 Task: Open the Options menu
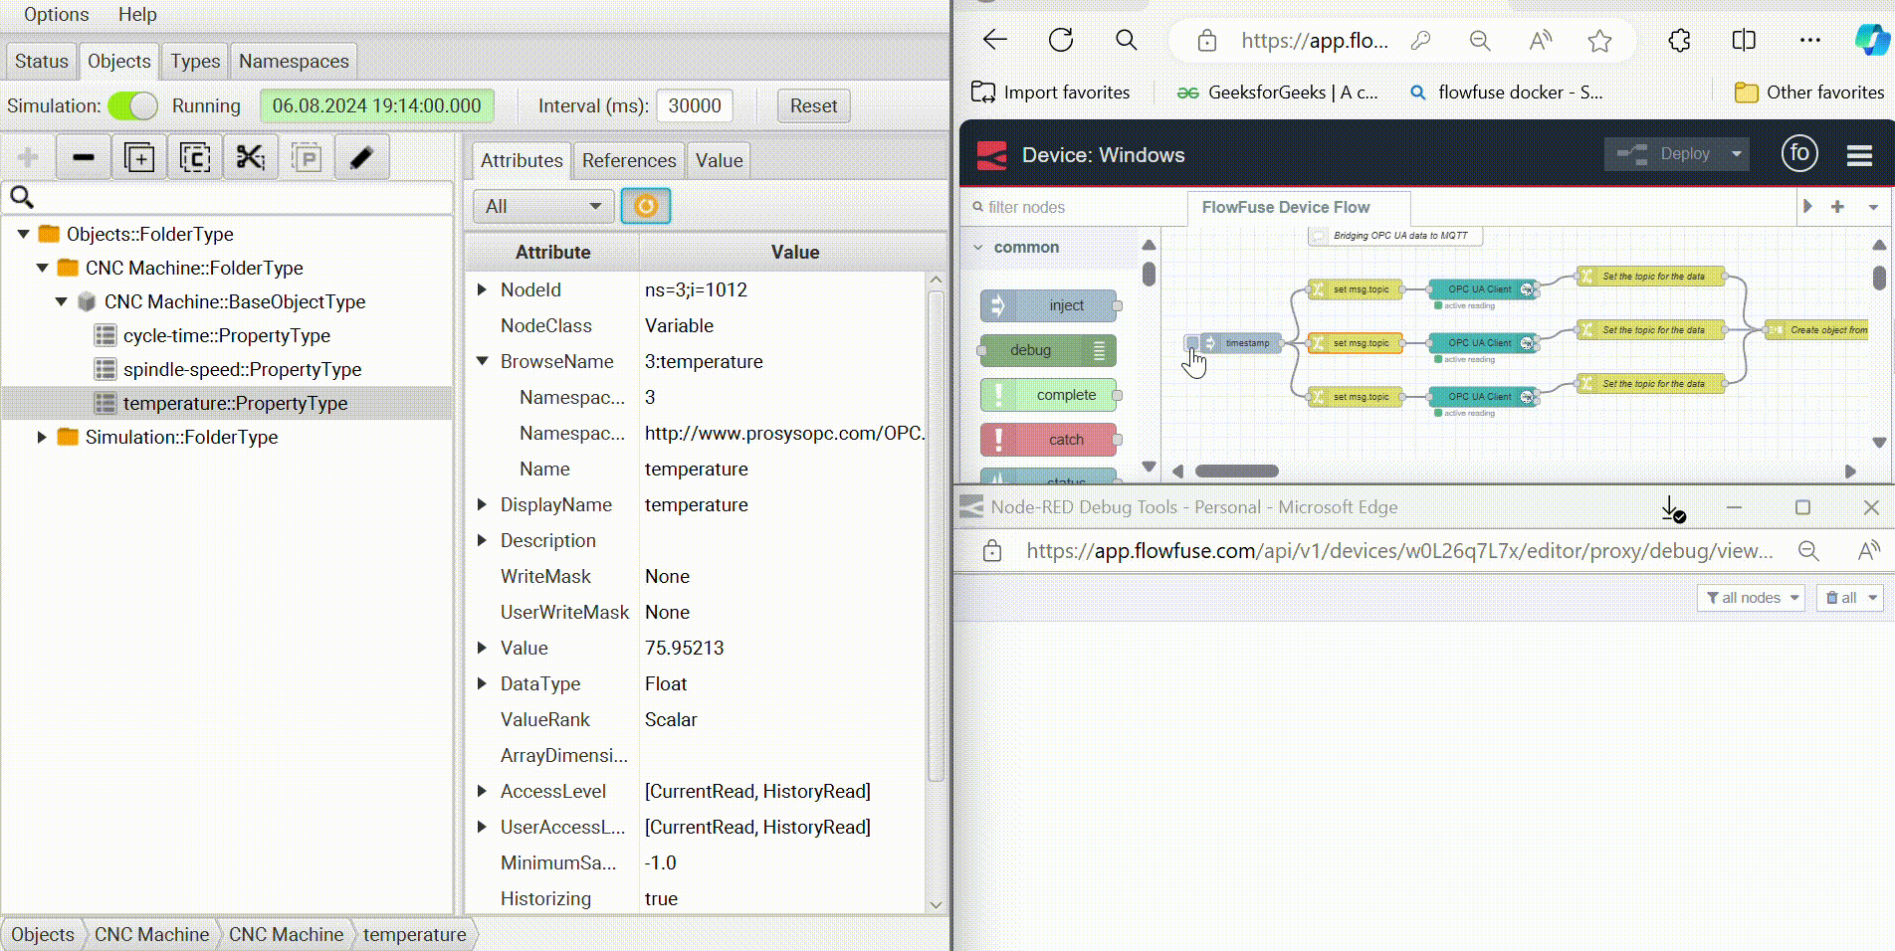tap(55, 14)
